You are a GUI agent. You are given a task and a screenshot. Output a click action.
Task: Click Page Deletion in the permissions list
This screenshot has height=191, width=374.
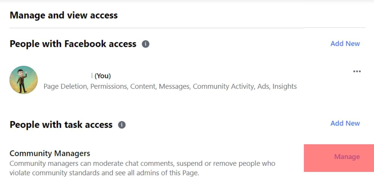point(65,86)
